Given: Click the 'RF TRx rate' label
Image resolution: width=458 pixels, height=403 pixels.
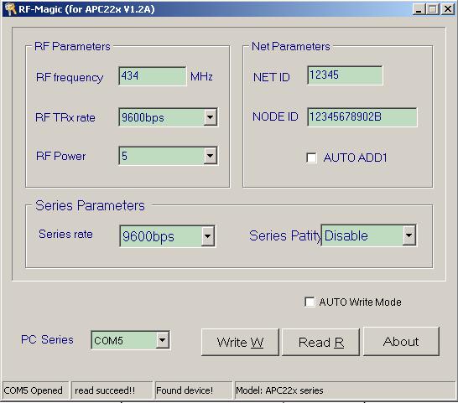Looking at the screenshot, I should click(65, 117).
